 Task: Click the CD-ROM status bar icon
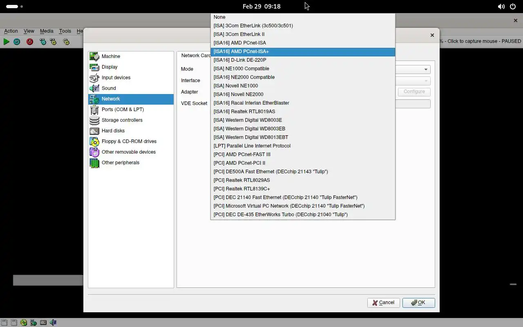coord(24,323)
